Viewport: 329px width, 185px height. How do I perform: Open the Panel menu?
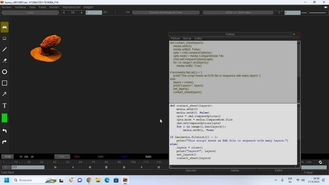(42, 7)
